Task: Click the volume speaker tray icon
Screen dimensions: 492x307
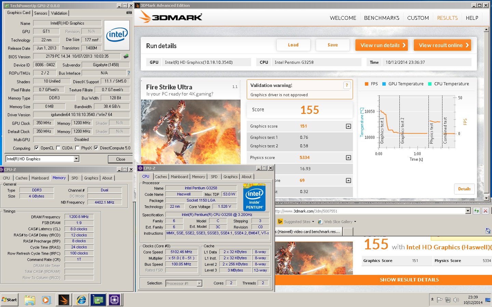Action: pos(456,300)
